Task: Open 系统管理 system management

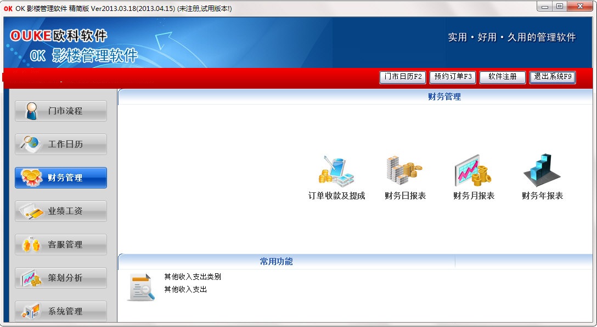Action: coord(60,311)
